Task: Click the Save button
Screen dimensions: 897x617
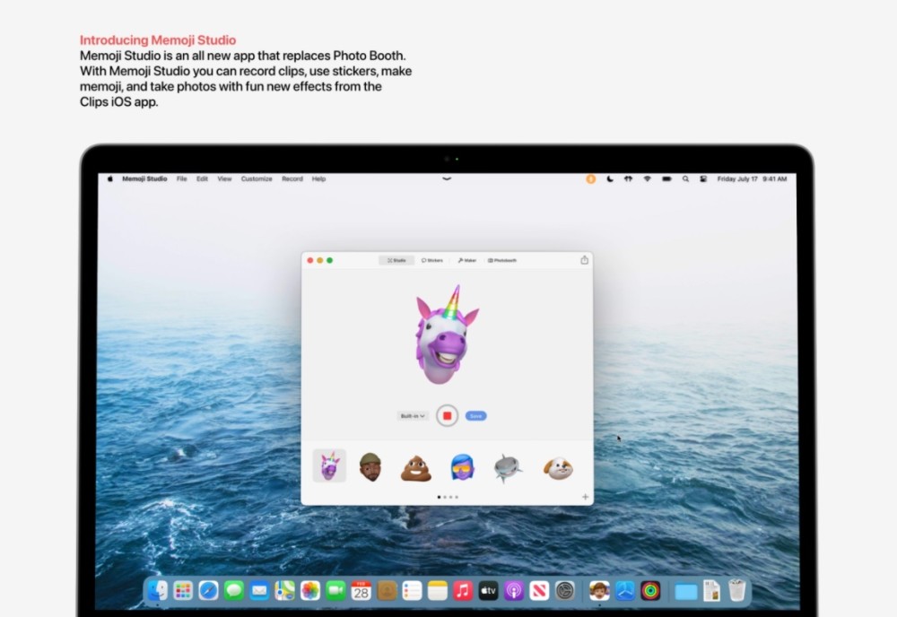Action: point(475,415)
